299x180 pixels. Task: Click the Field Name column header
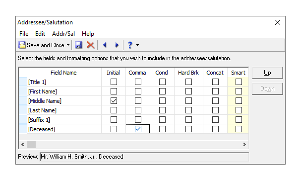(63, 73)
